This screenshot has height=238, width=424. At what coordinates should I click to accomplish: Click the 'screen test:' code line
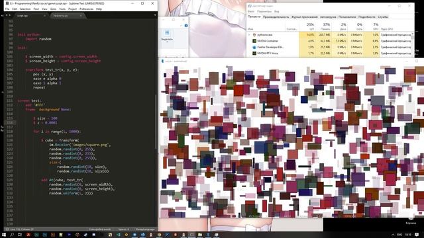pos(29,100)
